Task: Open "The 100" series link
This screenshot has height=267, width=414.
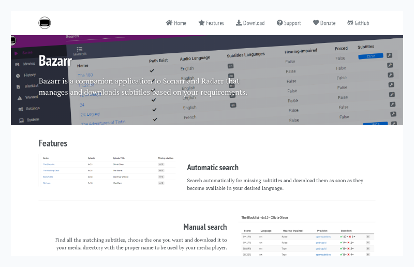Action: pos(85,76)
